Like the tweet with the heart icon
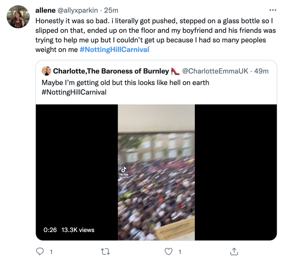Image resolution: width=284 pixels, height=261 pixels. tap(168, 252)
